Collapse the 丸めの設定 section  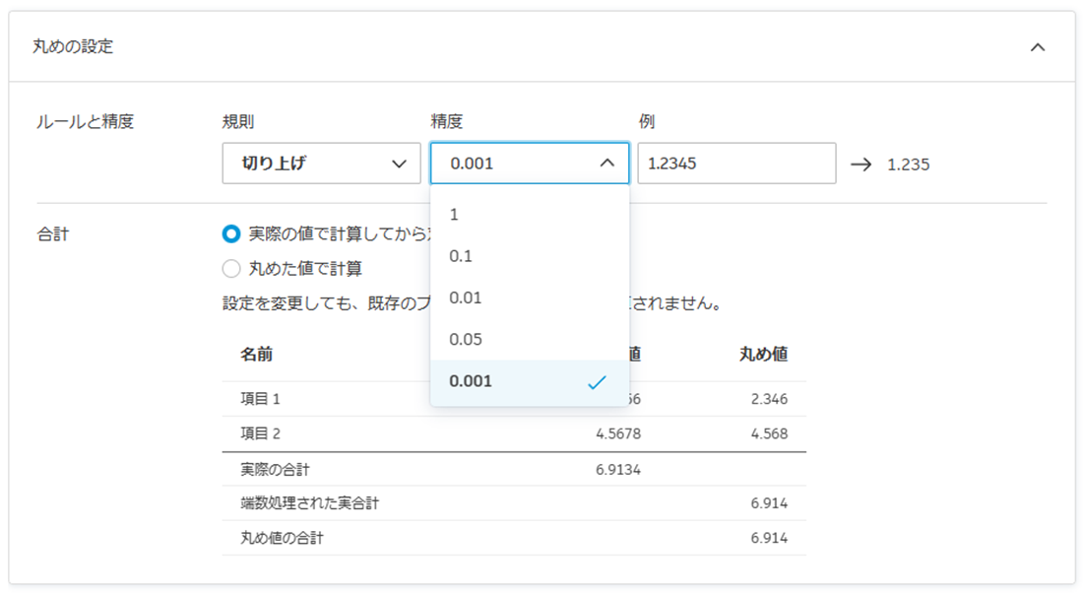click(1036, 46)
